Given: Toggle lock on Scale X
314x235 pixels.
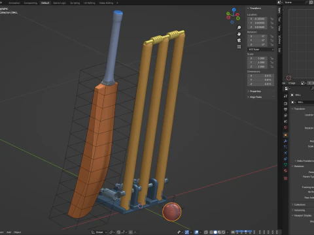Looking at the screenshot, I should pos(271,58).
